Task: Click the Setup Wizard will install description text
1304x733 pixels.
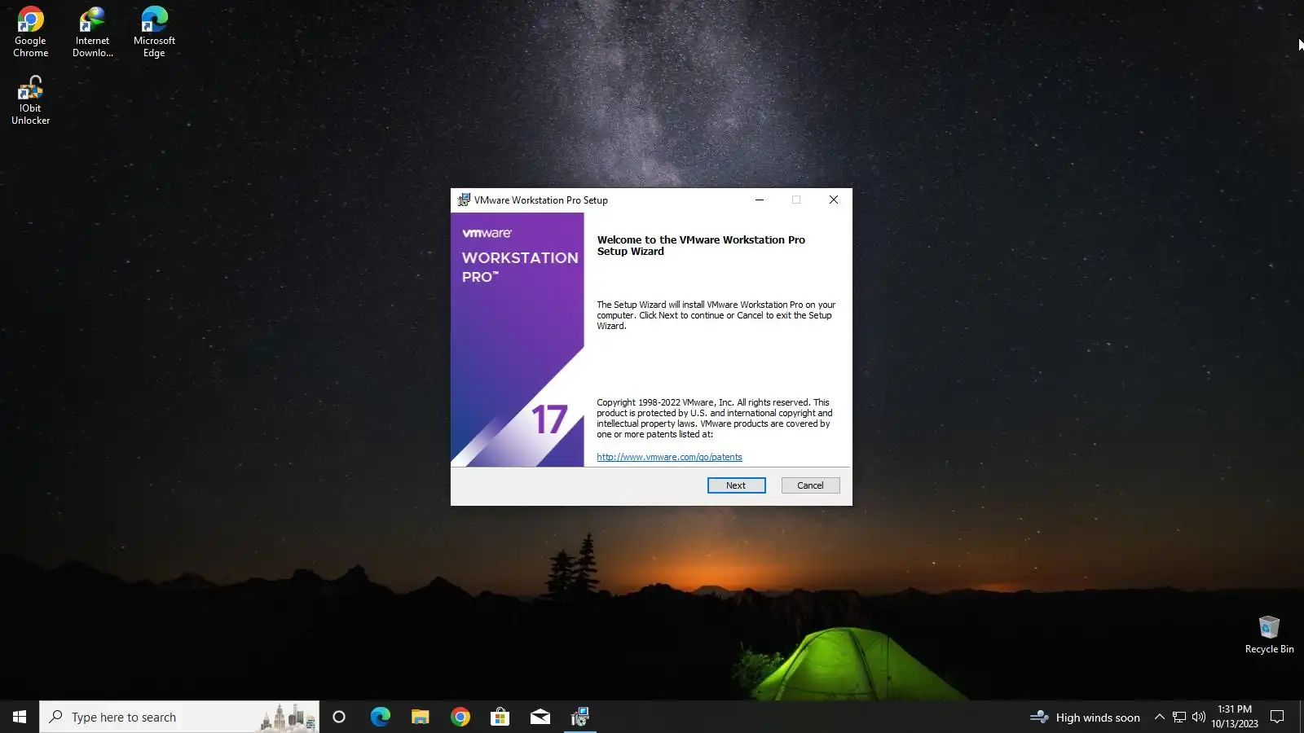Action: 716,315
